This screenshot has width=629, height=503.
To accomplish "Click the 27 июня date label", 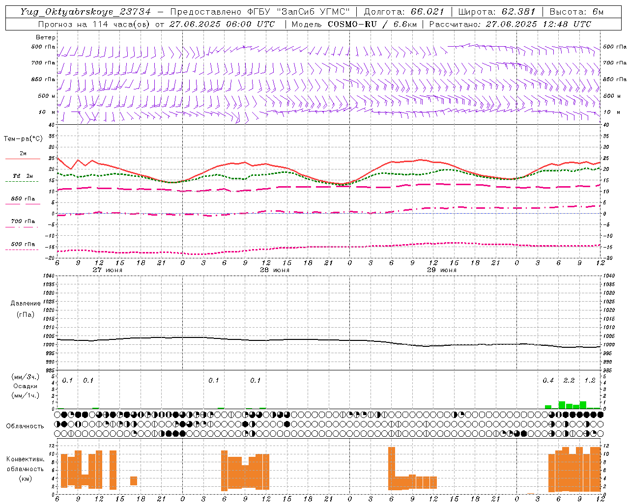I will pyautogui.click(x=107, y=270).
